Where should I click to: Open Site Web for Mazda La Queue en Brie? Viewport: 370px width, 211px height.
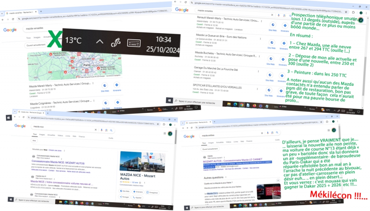coord(272,44)
